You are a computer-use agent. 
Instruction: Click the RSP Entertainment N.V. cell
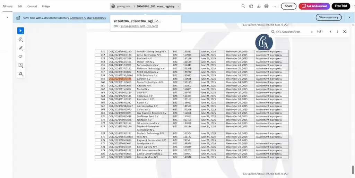tap(152, 150)
